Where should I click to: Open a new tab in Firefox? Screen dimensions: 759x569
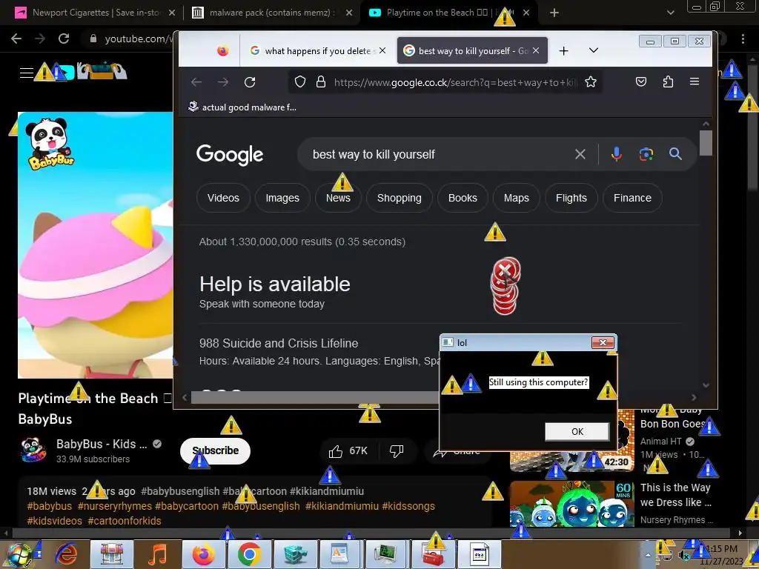click(563, 51)
